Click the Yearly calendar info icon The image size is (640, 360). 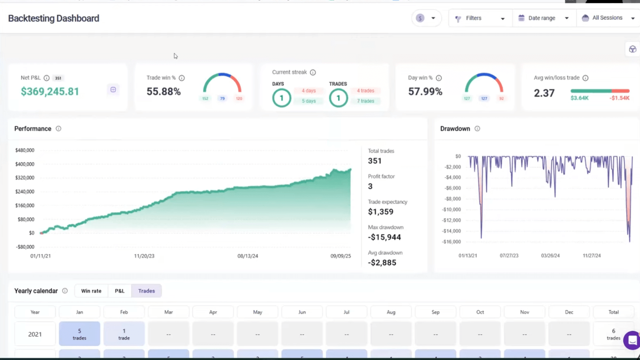65,291
